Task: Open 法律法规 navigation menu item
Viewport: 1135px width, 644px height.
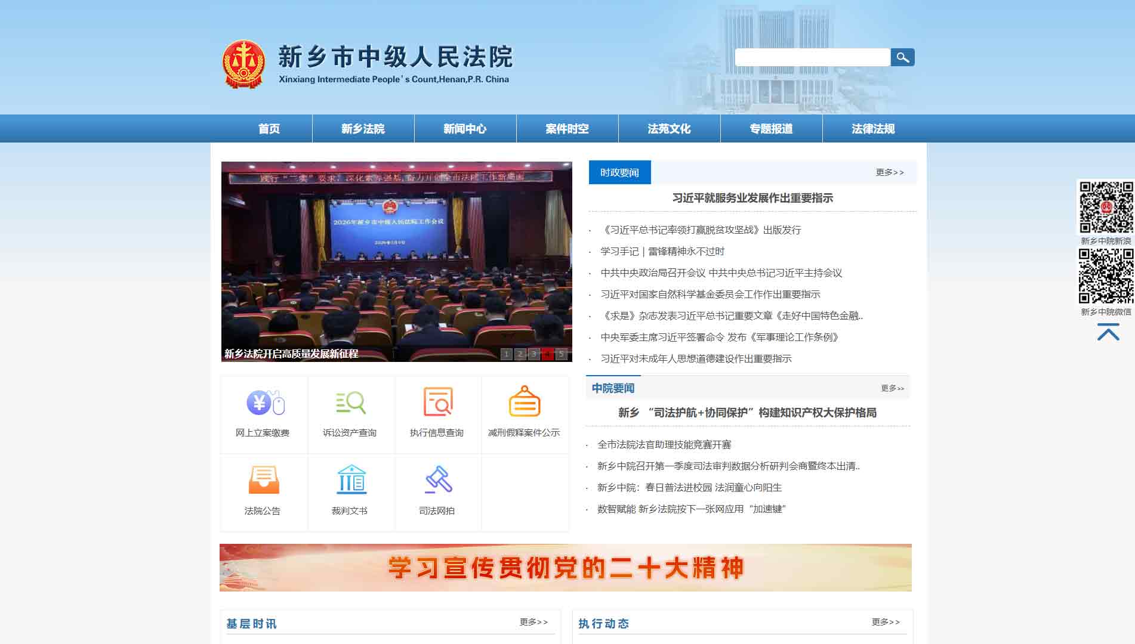Action: coord(873,129)
